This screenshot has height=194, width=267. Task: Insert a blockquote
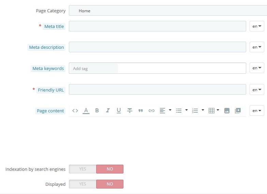[x=140, y=111]
